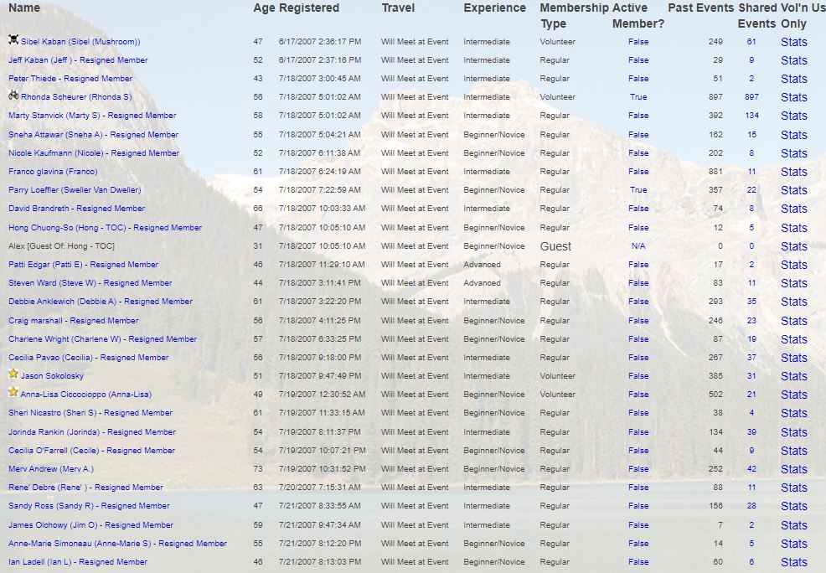Open Franco glavina's profile link
This screenshot has width=826, height=573.
click(53, 172)
